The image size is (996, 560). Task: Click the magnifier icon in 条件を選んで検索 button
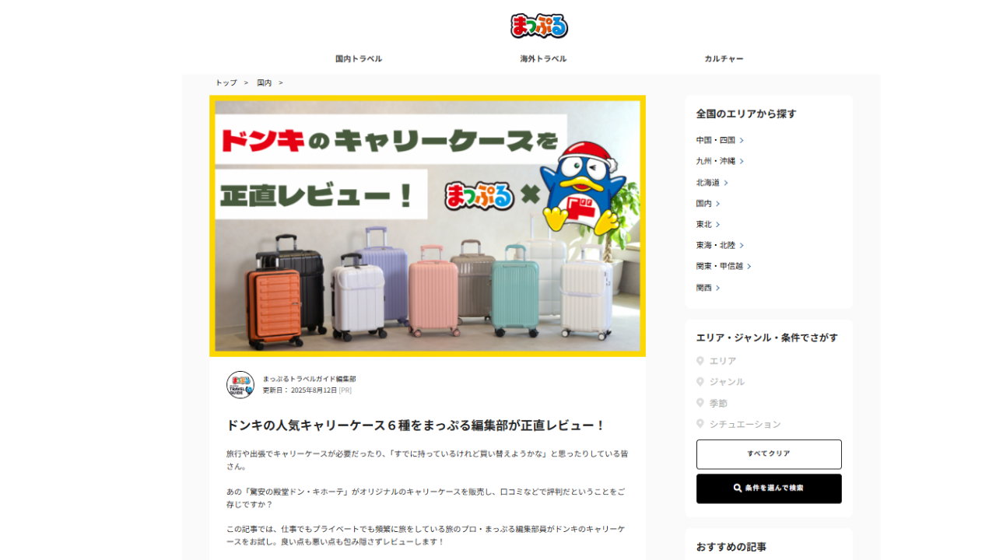tap(738, 488)
